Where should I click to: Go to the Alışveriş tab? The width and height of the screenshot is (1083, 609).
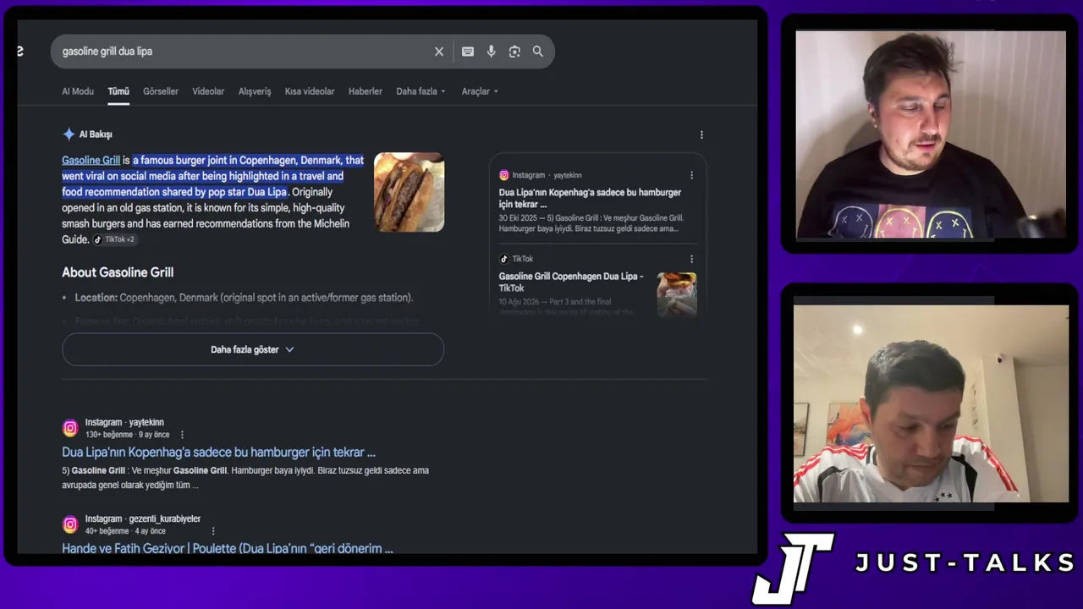point(255,91)
